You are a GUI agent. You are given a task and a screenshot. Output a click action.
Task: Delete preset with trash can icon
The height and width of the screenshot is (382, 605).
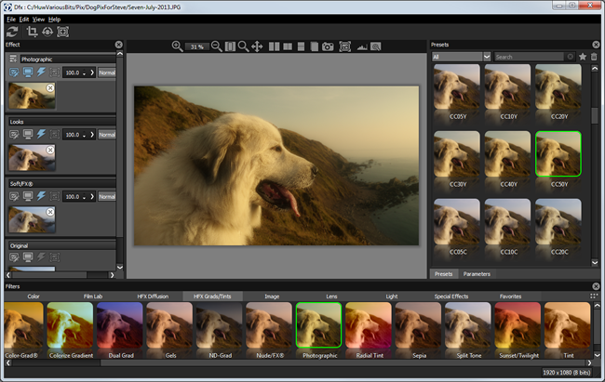[x=595, y=57]
